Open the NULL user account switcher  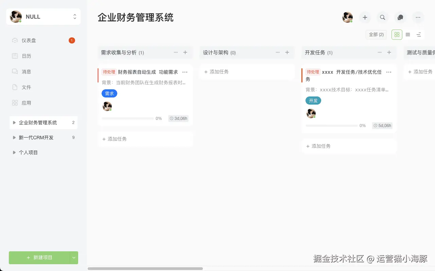pos(43,17)
